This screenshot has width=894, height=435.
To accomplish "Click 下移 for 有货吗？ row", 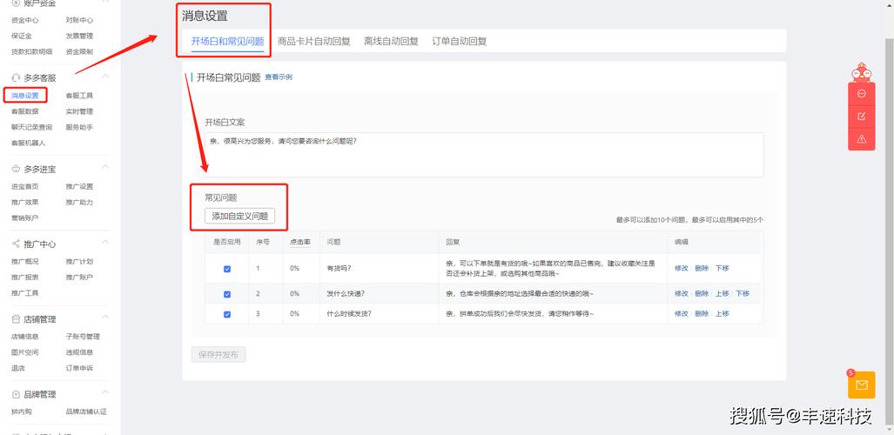I will [x=723, y=268].
